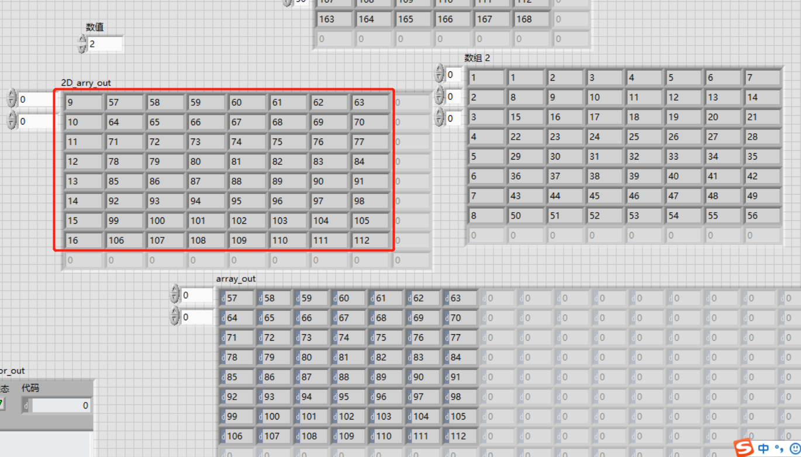Click the 2D_arry_out column index stepper
The width and height of the screenshot is (801, 457).
click(12, 120)
